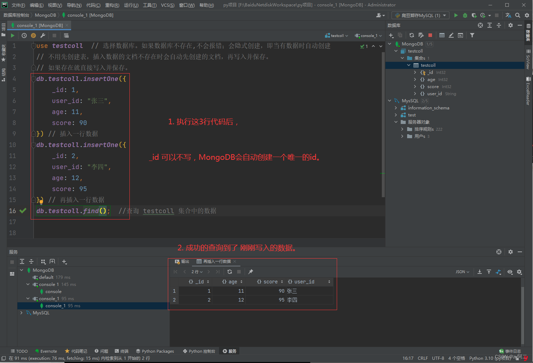Click the locate target icon in database panel
This screenshot has height=363, width=533.
(x=480, y=25)
